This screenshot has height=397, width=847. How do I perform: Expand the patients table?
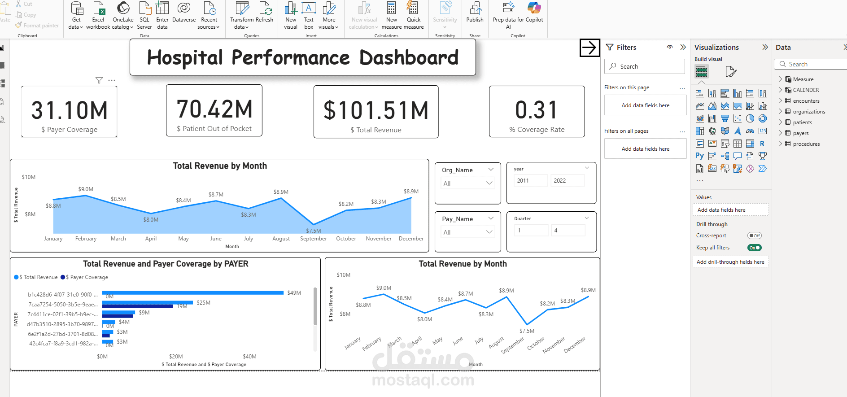(x=781, y=122)
